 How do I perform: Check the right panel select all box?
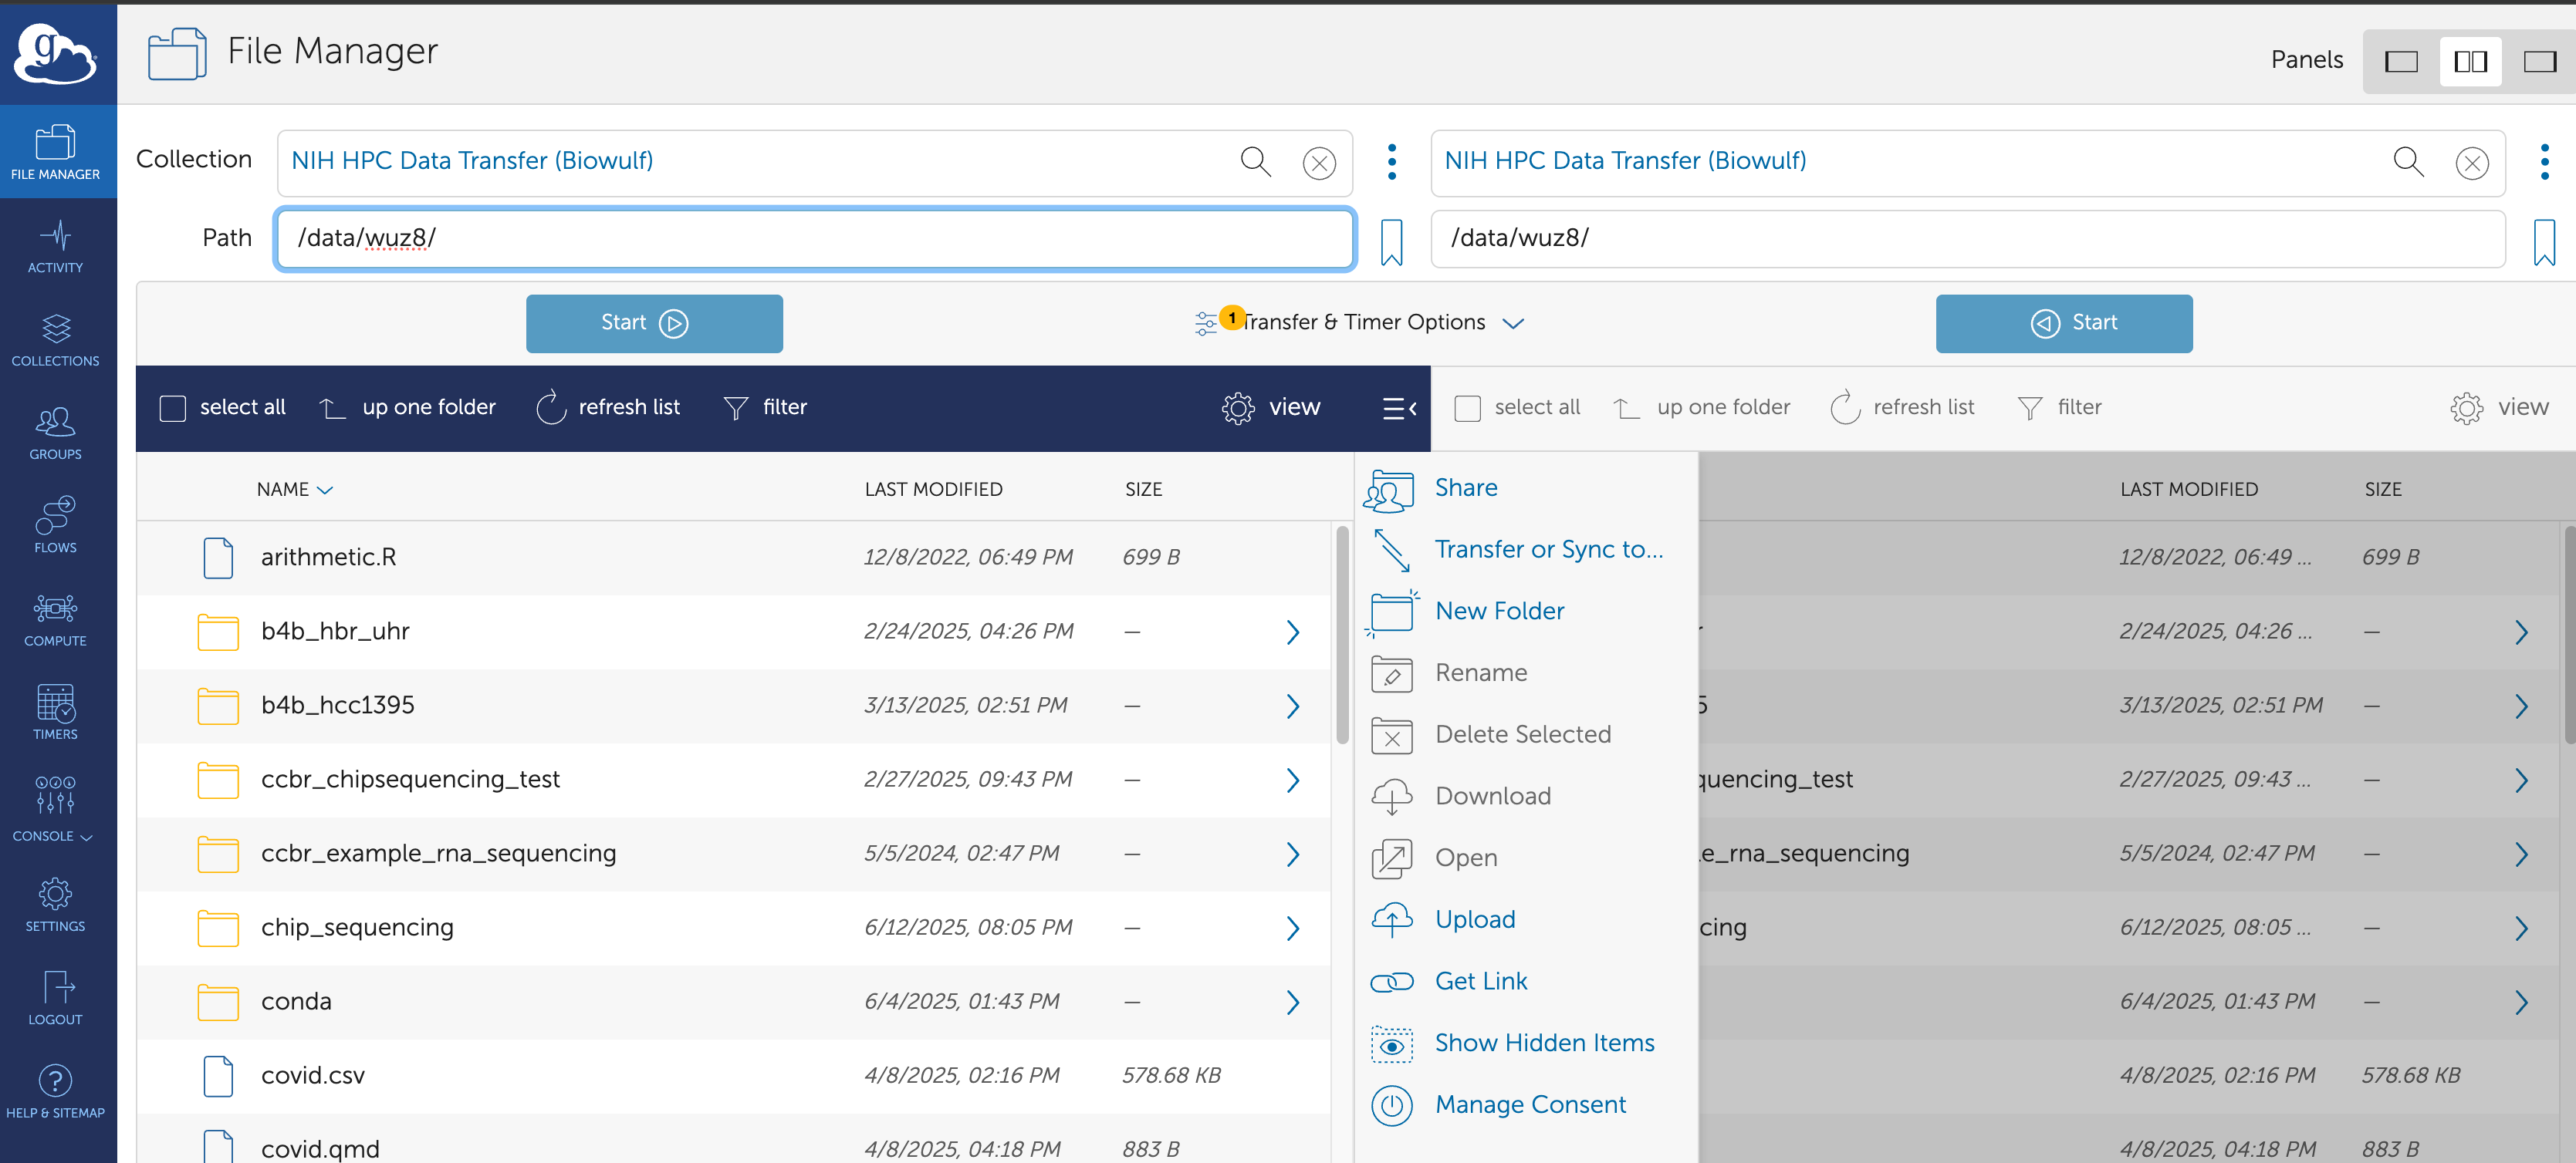point(1467,408)
